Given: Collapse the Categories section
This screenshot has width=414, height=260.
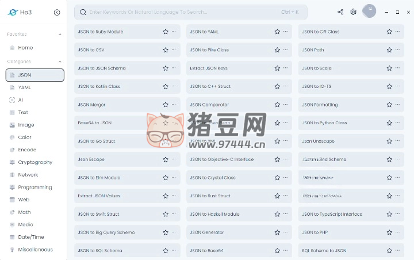Looking at the screenshot, I should pos(60,62).
